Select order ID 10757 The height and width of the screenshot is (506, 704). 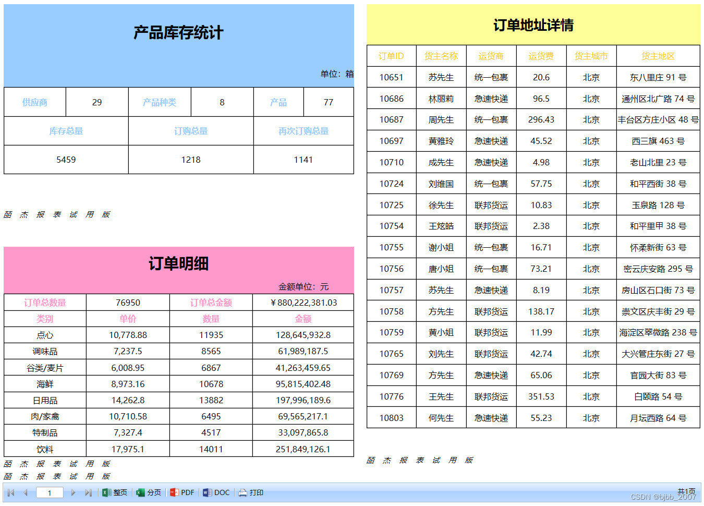(x=391, y=290)
